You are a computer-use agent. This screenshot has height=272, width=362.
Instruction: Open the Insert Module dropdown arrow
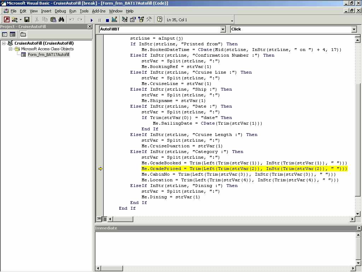pos(21,20)
